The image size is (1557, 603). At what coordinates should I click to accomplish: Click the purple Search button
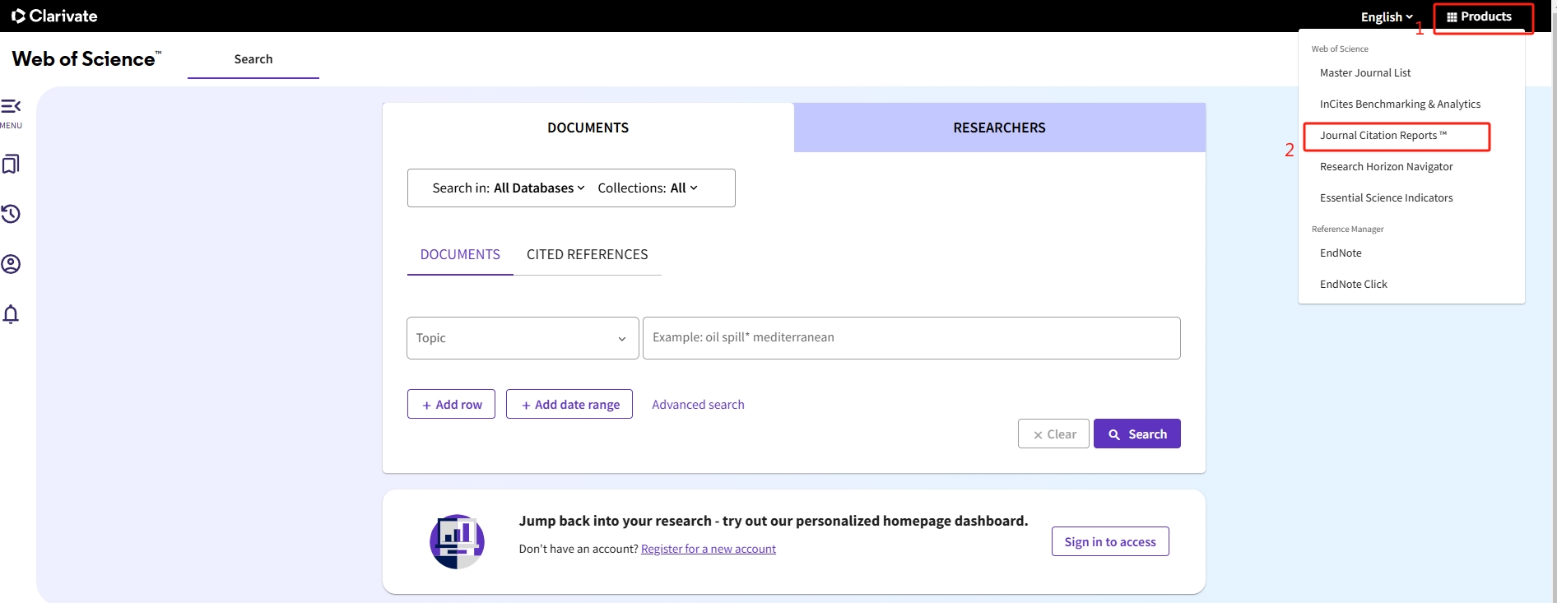click(1137, 434)
